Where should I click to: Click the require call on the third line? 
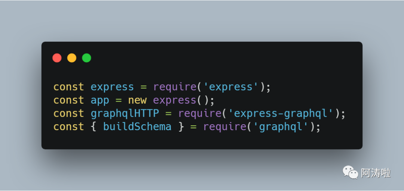tap(200, 113)
